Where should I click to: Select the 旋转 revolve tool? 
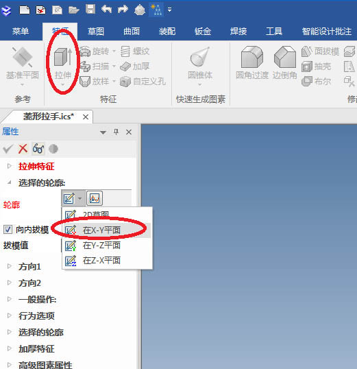[95, 51]
